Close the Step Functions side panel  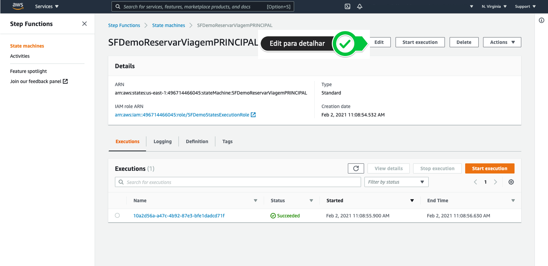(84, 24)
